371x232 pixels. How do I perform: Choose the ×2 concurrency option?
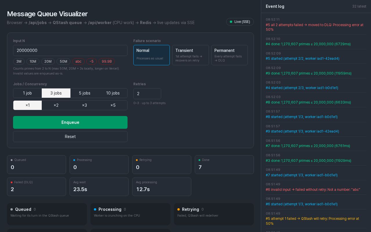click(56, 105)
